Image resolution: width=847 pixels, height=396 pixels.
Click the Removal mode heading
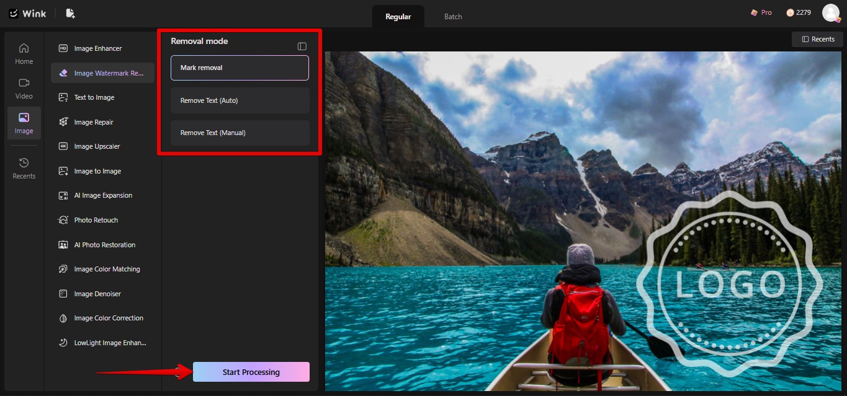coord(199,41)
